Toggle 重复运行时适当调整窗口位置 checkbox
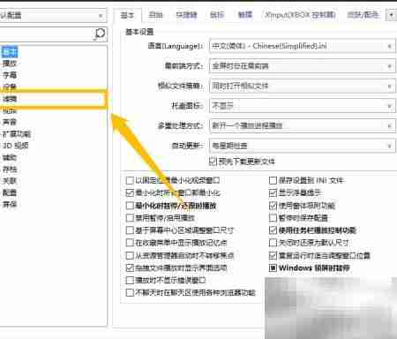This screenshot has height=339, width=397. (x=273, y=255)
